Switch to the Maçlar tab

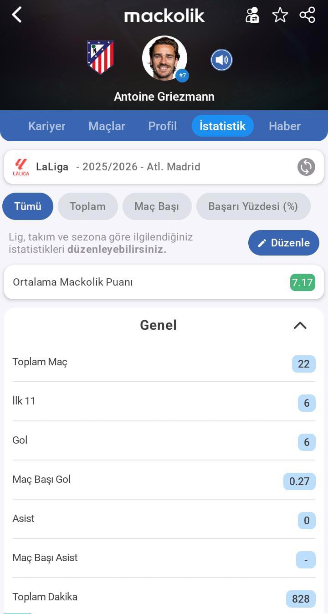click(107, 126)
